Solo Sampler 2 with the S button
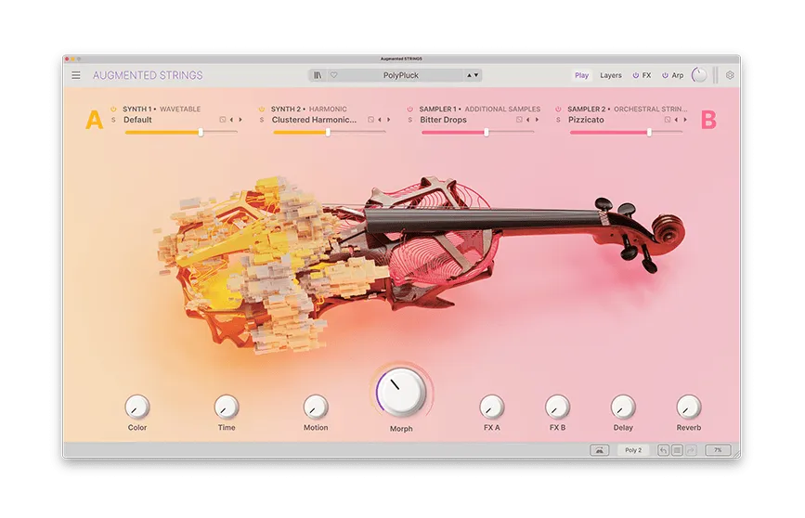The height and width of the screenshot is (518, 805). 558,120
